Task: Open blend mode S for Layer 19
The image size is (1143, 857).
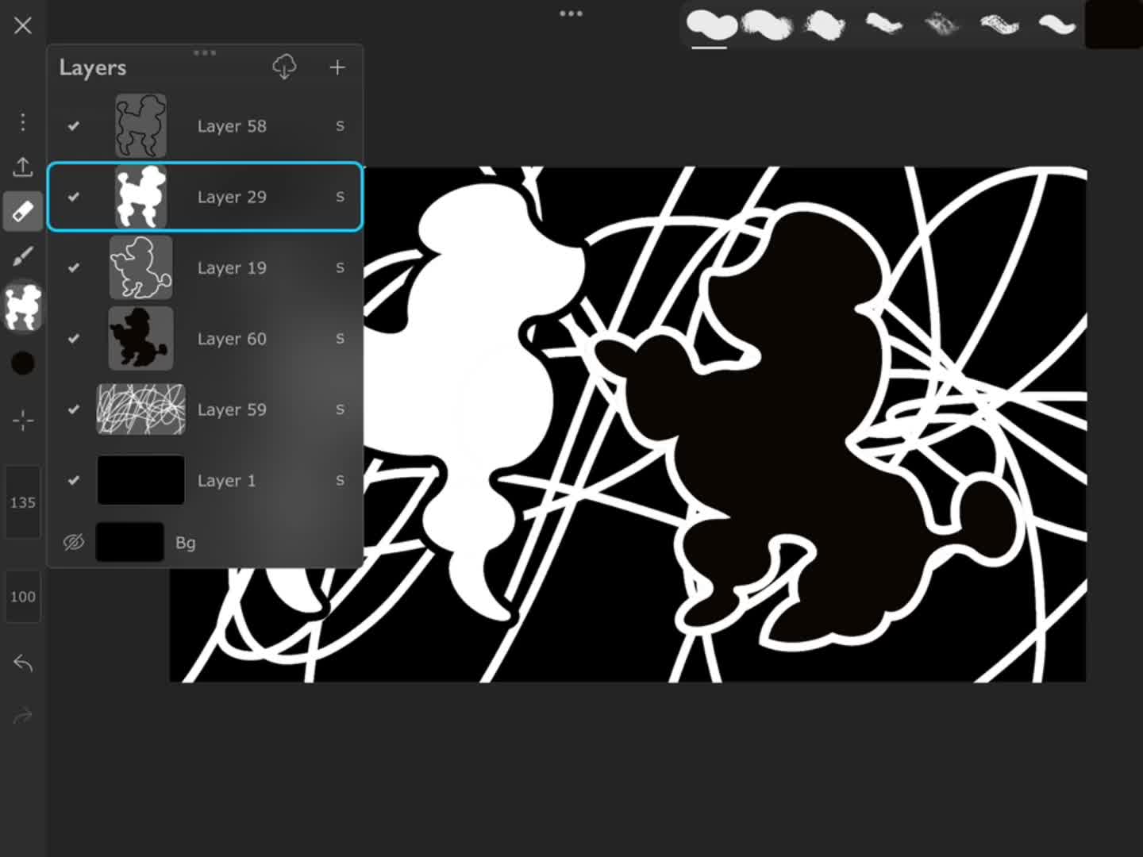Action: click(340, 267)
